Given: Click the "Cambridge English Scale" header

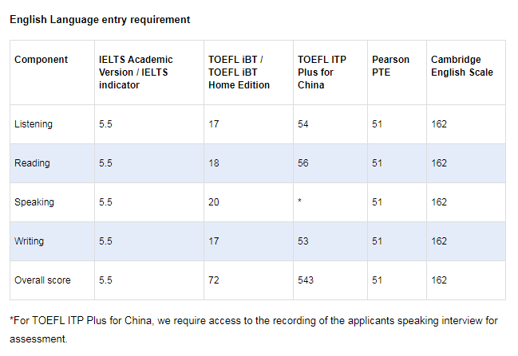Looking at the screenshot, I should [x=462, y=66].
